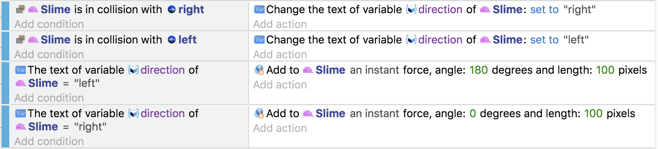The width and height of the screenshot is (658, 149).
Task: Click the collision condition icon in first event
Action: (20, 9)
